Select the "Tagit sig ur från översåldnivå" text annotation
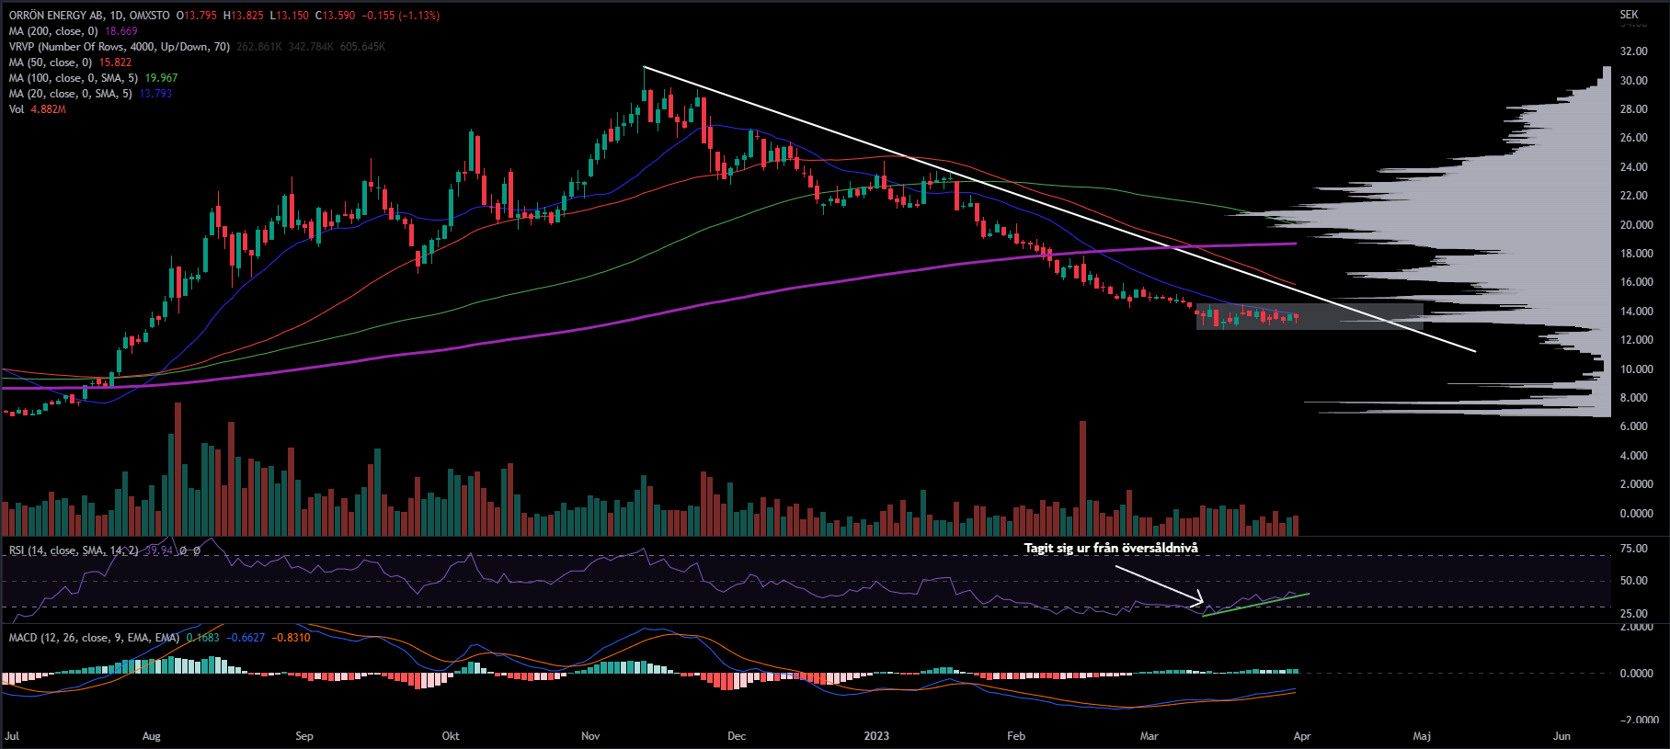 [x=1111, y=549]
